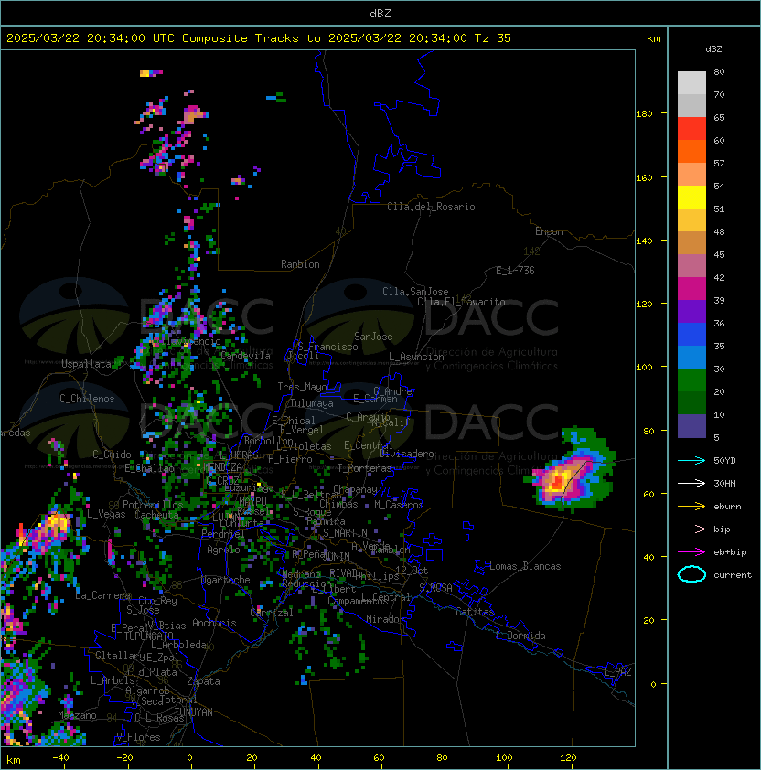Click the 'Tulumaya' place label
The width and height of the screenshot is (761, 770).
tap(312, 403)
